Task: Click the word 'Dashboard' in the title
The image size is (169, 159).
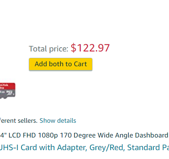Action: click(x=151, y=135)
